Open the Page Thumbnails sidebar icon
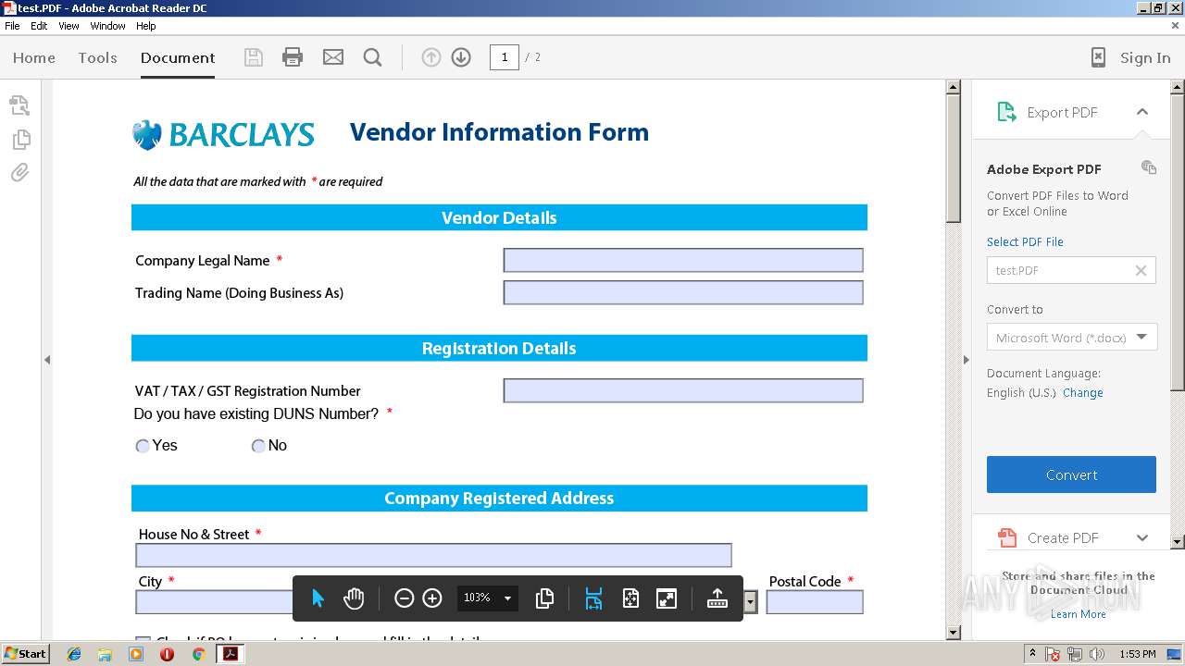 pos(20,140)
